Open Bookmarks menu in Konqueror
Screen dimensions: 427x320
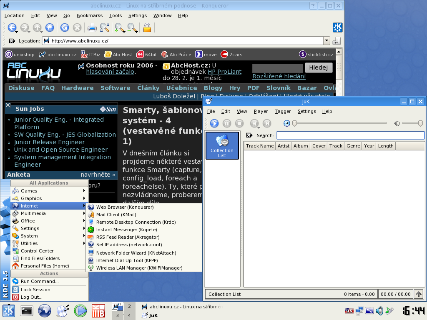[90, 15]
